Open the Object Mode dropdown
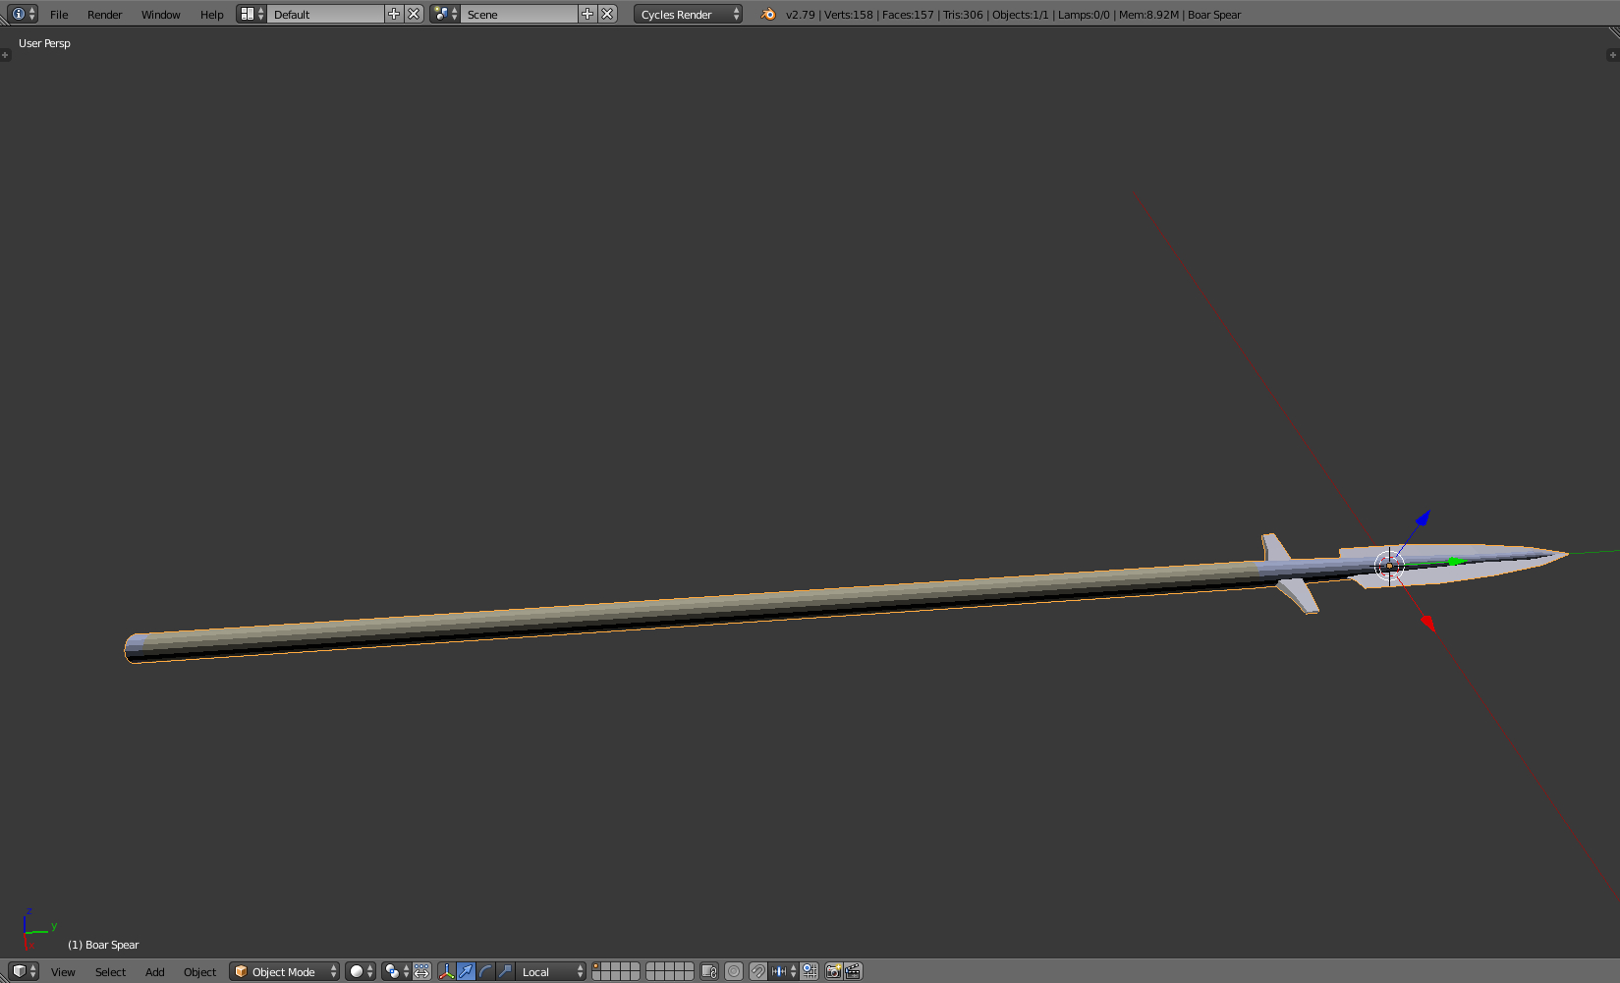The width and height of the screenshot is (1620, 983). 284,971
